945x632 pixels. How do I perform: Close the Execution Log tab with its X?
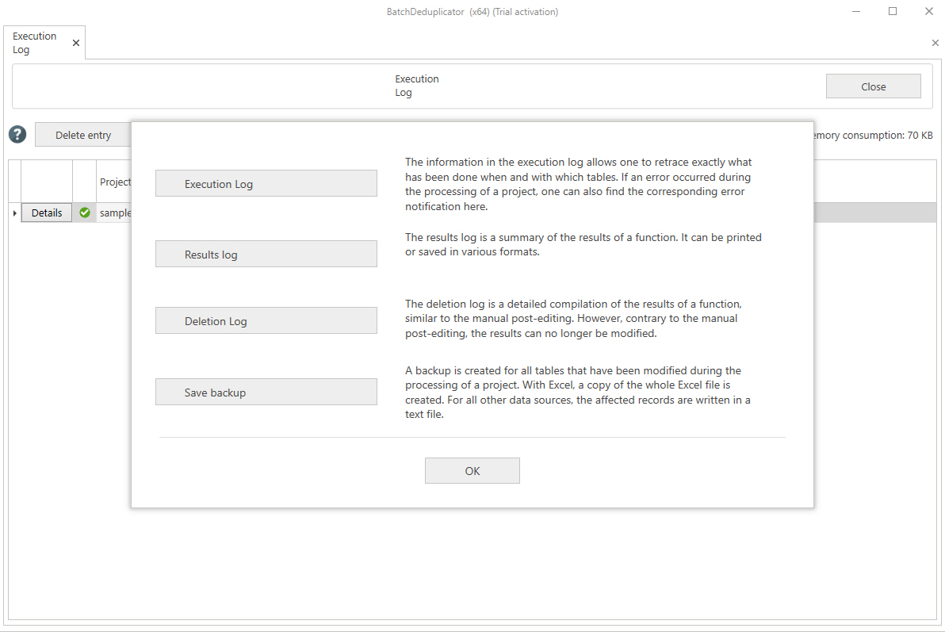(76, 44)
